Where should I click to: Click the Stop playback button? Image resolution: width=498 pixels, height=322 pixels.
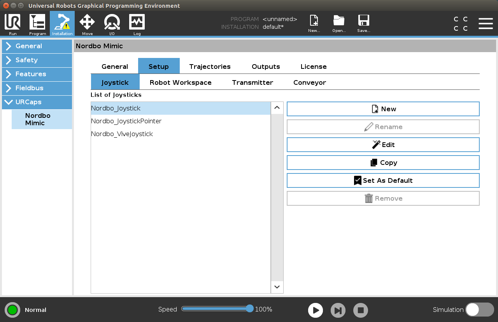pos(361,310)
